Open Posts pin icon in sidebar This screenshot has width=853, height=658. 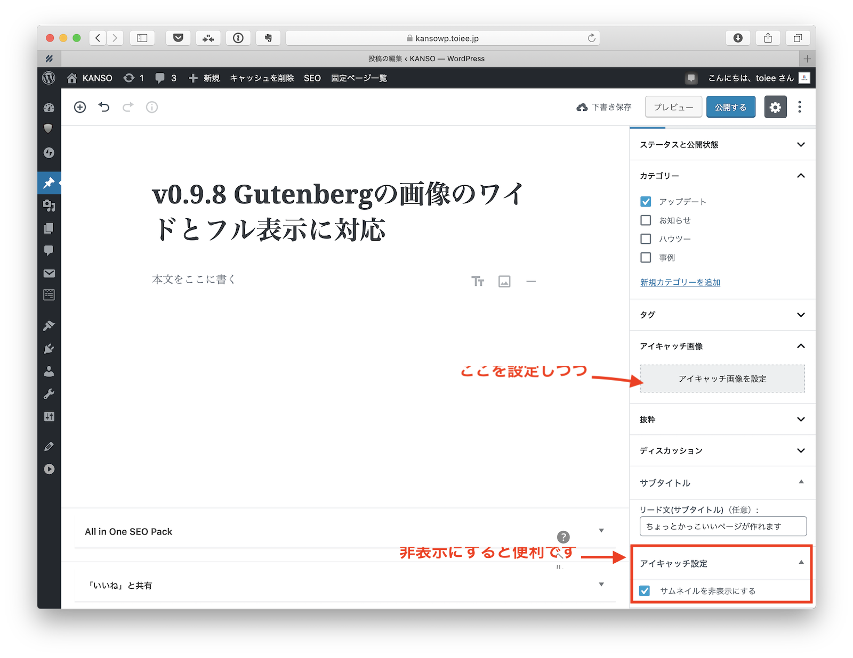click(49, 183)
